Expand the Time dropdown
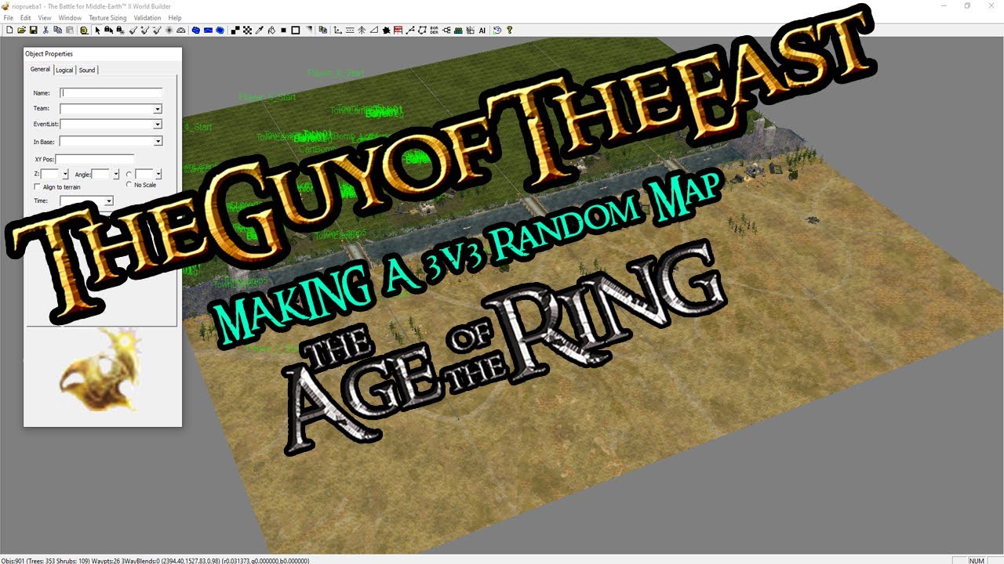Screen dimensions: 1004x564 tap(109, 201)
